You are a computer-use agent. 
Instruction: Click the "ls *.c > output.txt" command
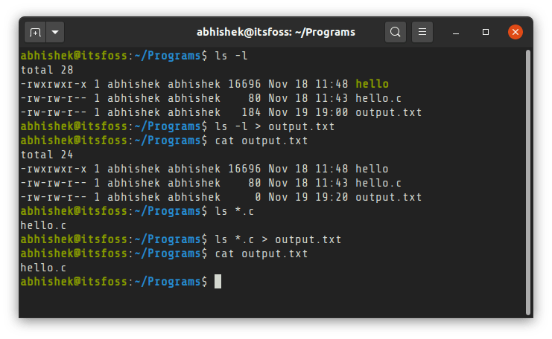click(277, 239)
